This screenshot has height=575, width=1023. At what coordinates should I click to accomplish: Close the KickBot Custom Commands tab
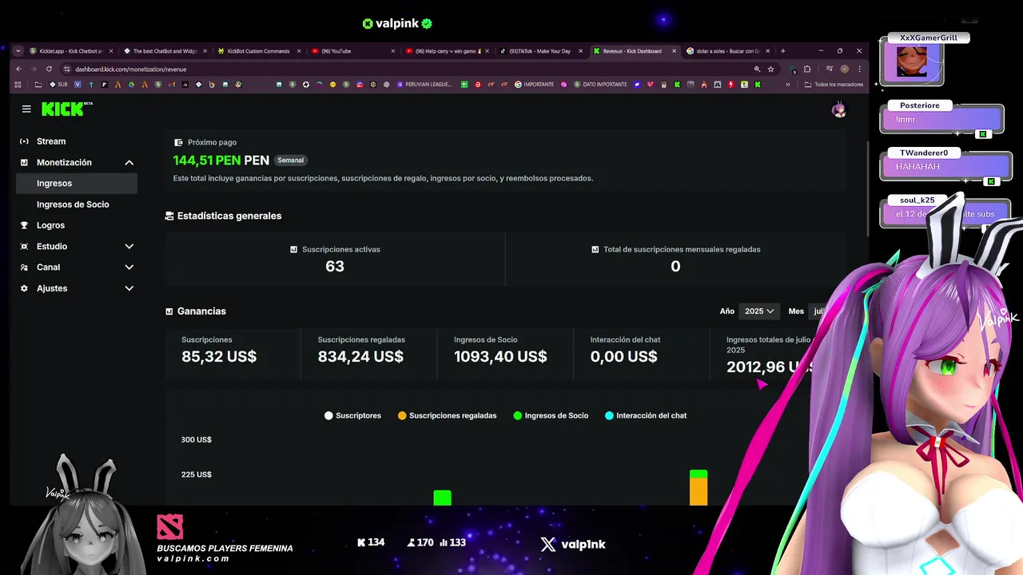[299, 51]
